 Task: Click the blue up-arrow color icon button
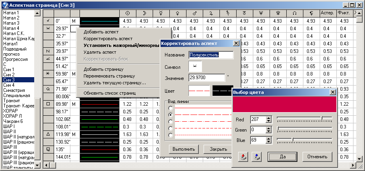click(256, 157)
